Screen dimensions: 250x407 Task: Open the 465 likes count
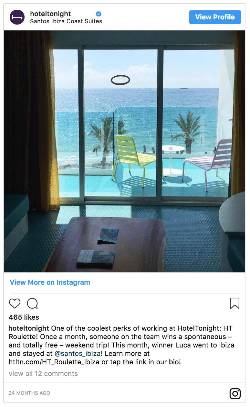[24, 317]
